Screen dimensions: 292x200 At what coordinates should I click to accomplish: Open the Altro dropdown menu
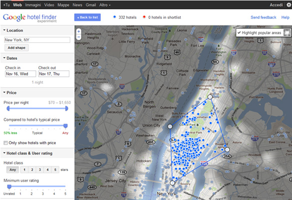coord(105,5)
